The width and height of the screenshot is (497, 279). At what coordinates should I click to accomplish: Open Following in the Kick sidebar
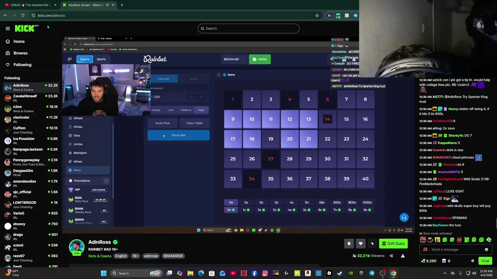(22, 65)
